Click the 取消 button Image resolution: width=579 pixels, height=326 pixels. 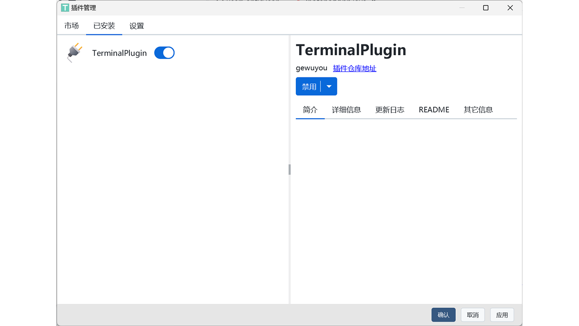[473, 315]
